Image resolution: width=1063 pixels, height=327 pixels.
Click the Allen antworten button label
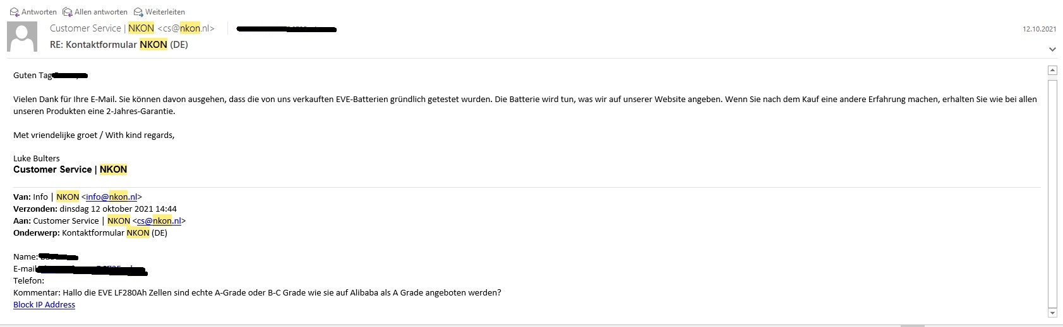coord(101,12)
